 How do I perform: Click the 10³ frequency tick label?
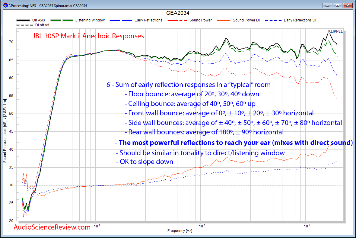point(202,226)
